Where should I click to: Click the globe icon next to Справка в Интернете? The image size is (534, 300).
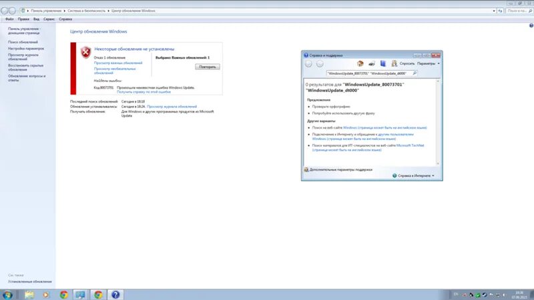(x=394, y=175)
